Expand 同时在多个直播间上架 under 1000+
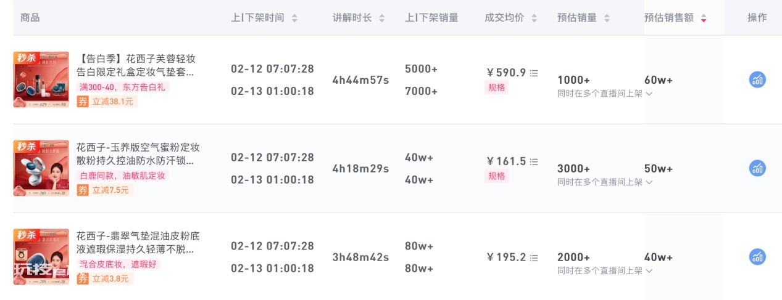The image size is (782, 300). (x=605, y=94)
